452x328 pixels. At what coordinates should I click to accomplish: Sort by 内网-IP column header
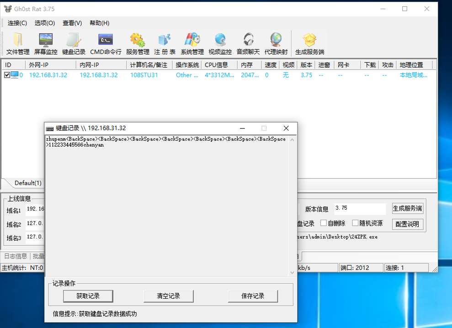click(101, 65)
